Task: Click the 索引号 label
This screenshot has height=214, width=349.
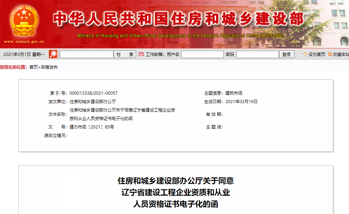Action: tap(58, 93)
